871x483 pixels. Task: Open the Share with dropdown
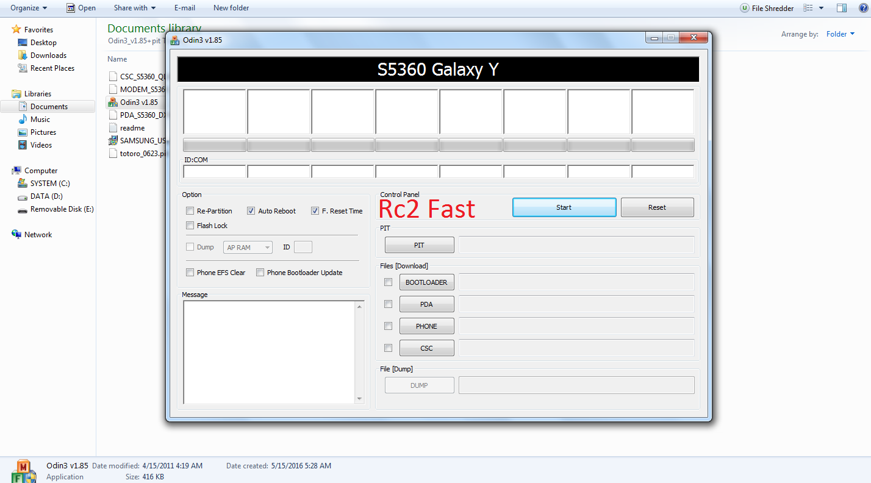(x=135, y=8)
